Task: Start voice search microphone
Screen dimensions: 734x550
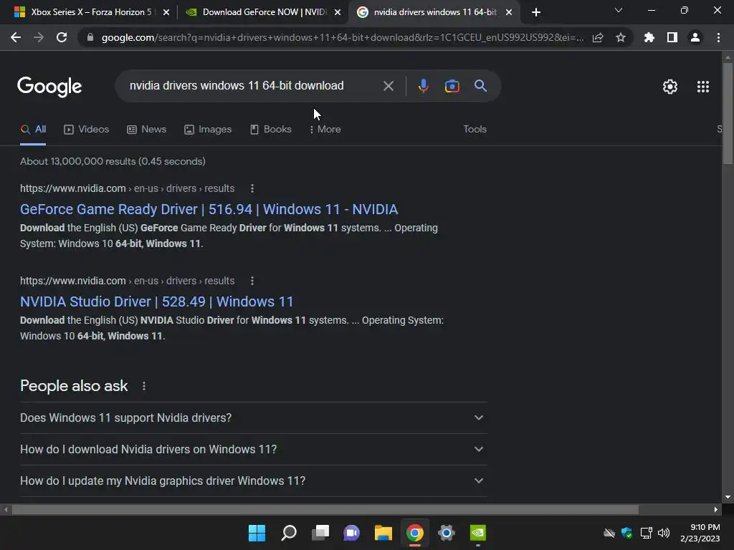Action: coord(423,86)
